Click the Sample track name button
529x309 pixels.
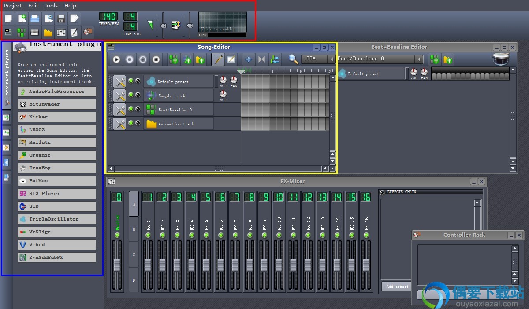click(x=179, y=96)
